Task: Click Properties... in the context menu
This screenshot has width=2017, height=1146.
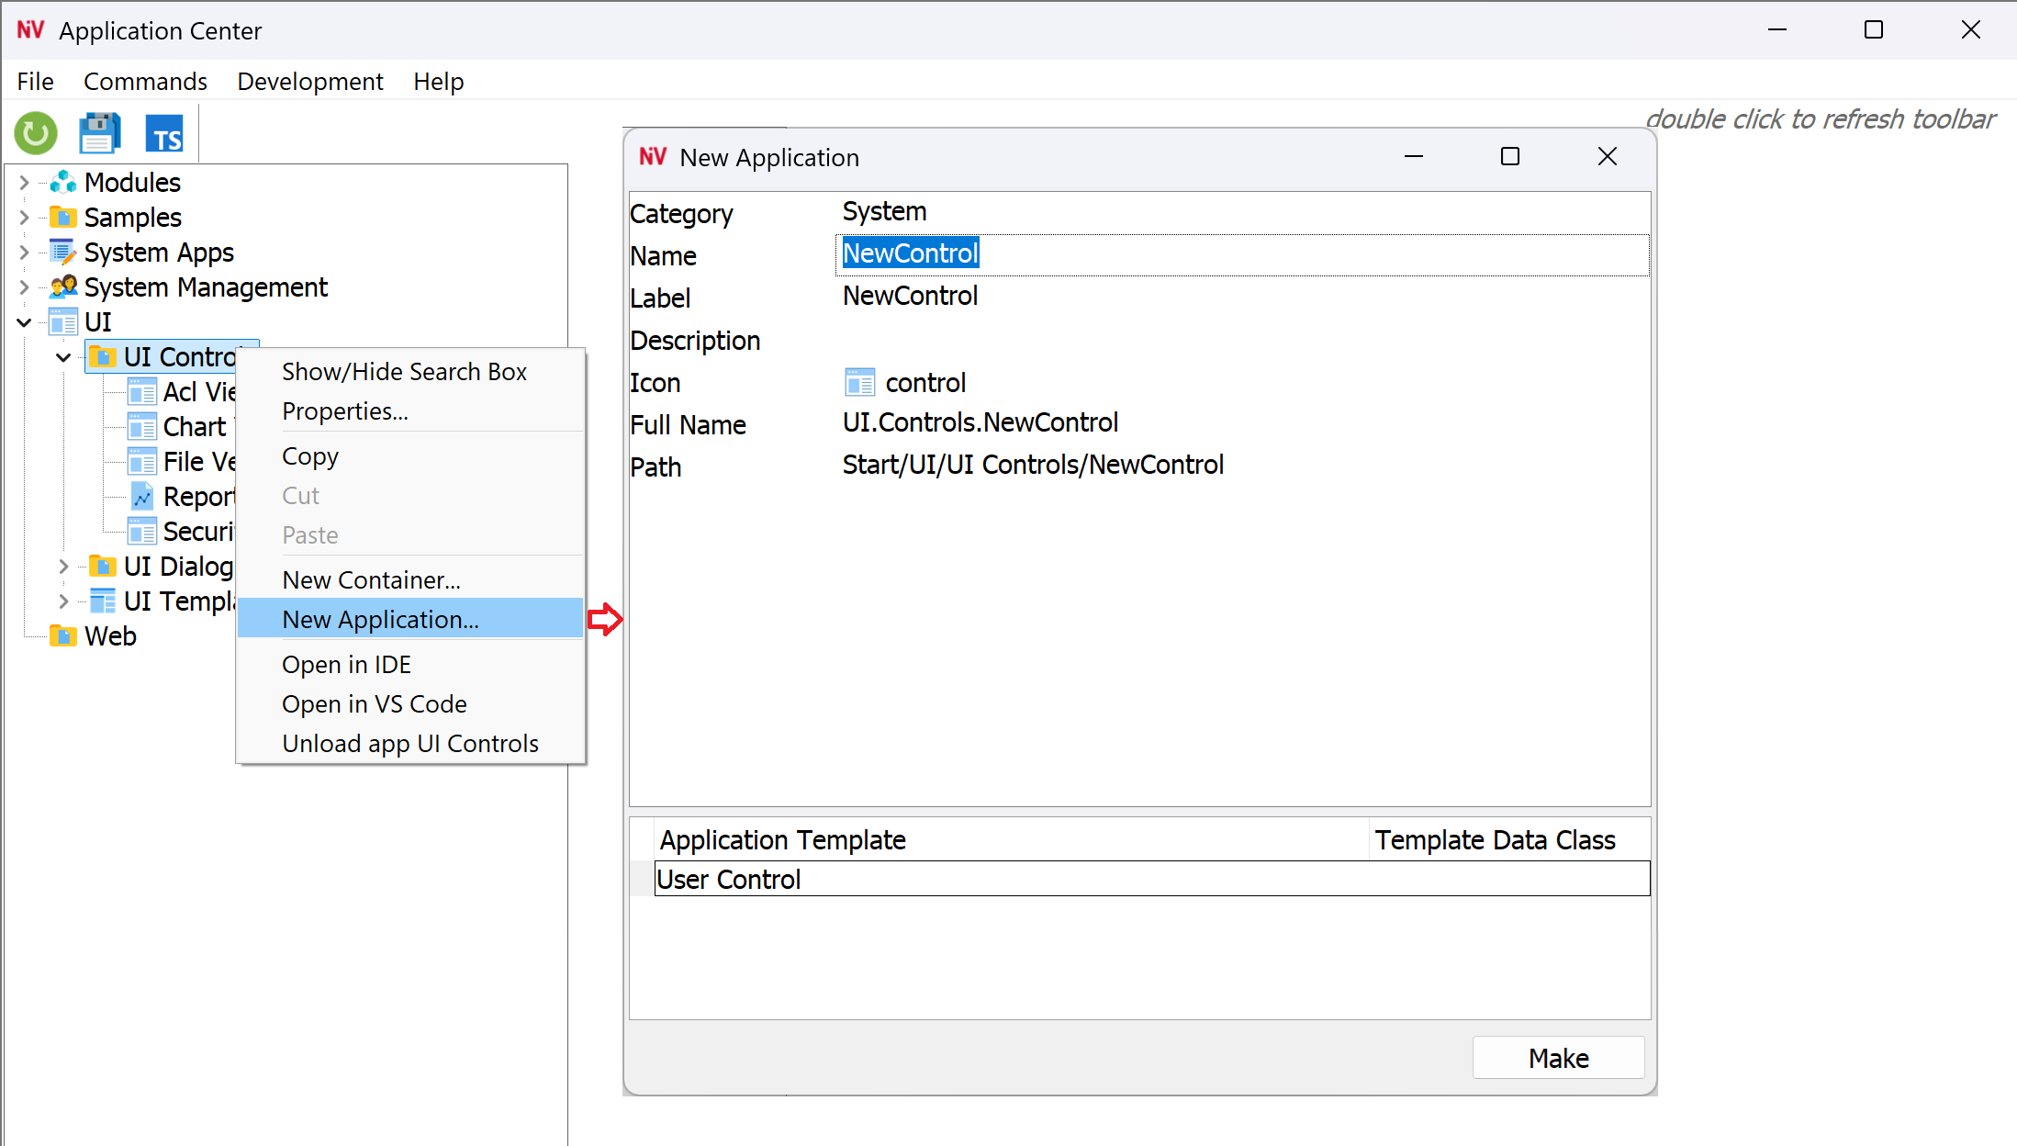Action: click(344, 410)
